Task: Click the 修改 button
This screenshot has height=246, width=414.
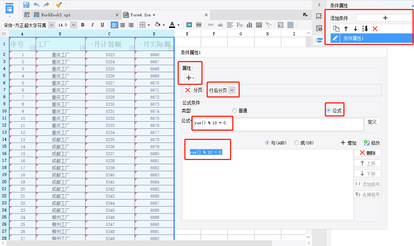Action: coord(372,143)
